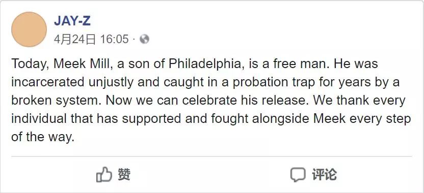Open the 4月24日 16:05 timestamp link
Image resolution: width=424 pixels, height=193 pixels.
pyautogui.click(x=91, y=39)
